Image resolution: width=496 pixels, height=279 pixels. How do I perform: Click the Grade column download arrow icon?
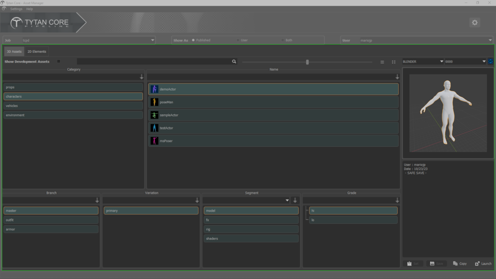point(397,201)
